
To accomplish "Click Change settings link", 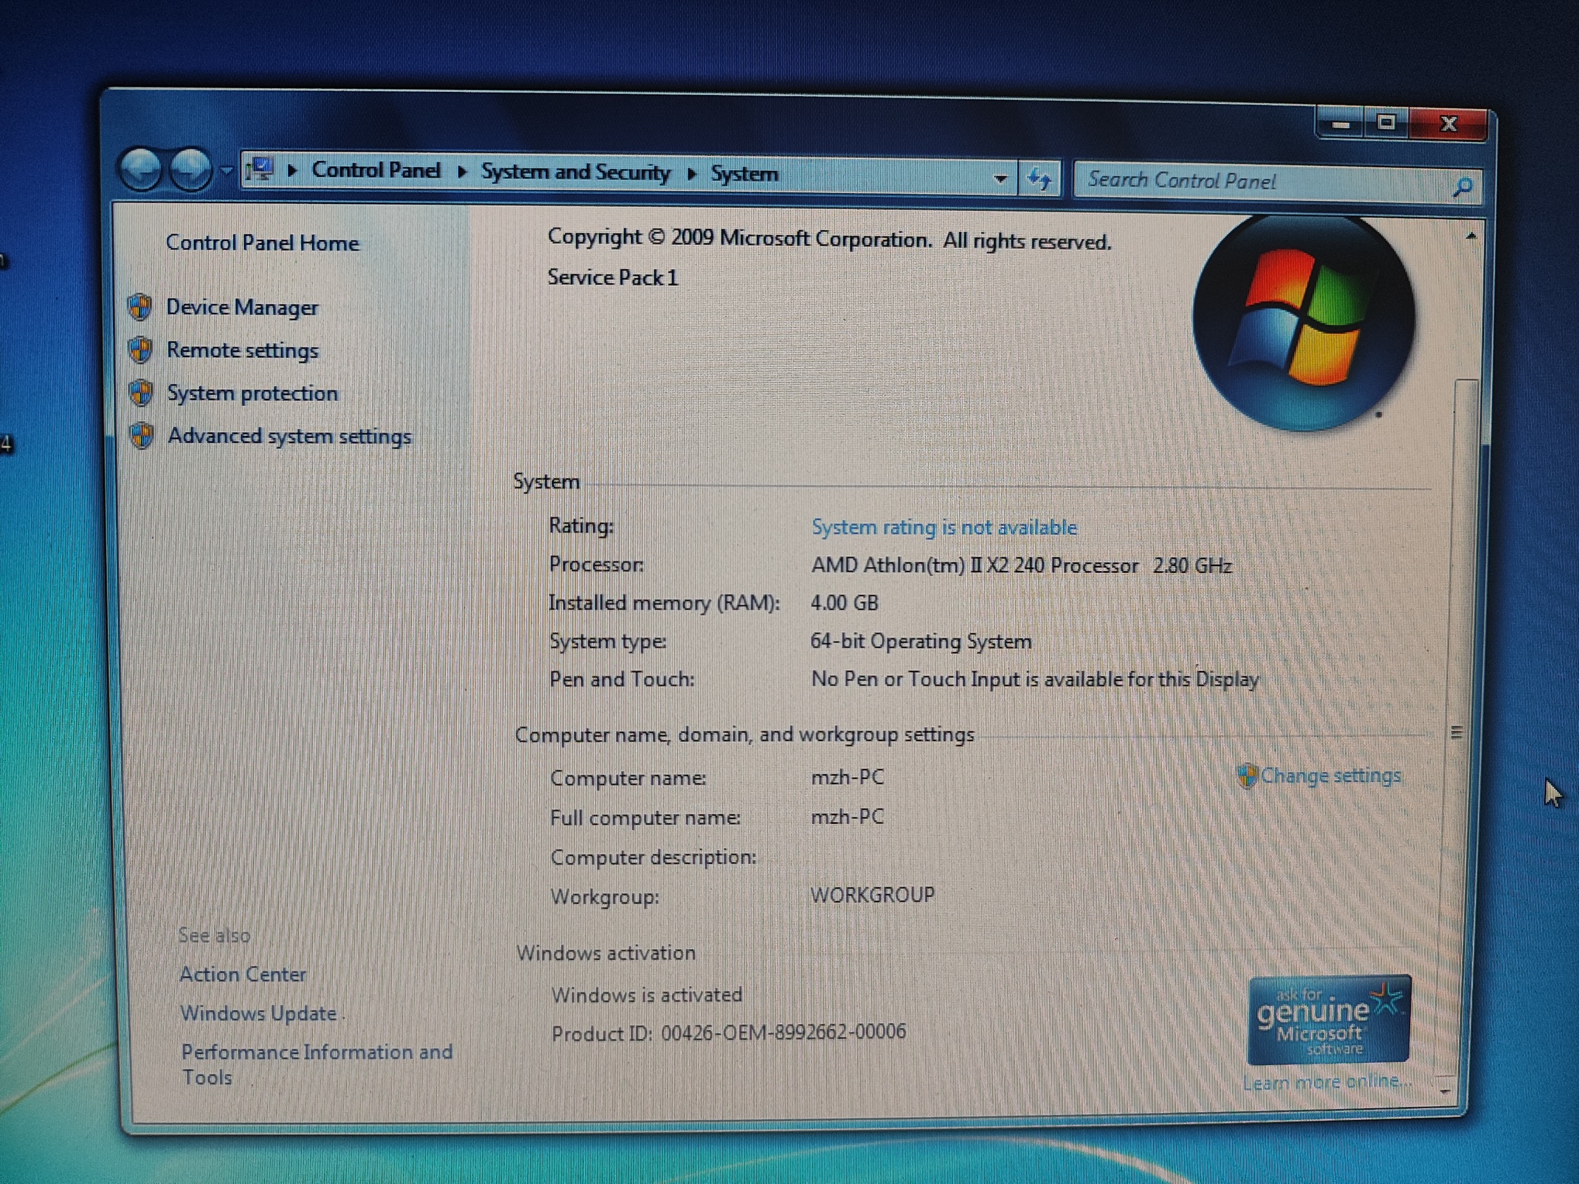I will [1330, 776].
